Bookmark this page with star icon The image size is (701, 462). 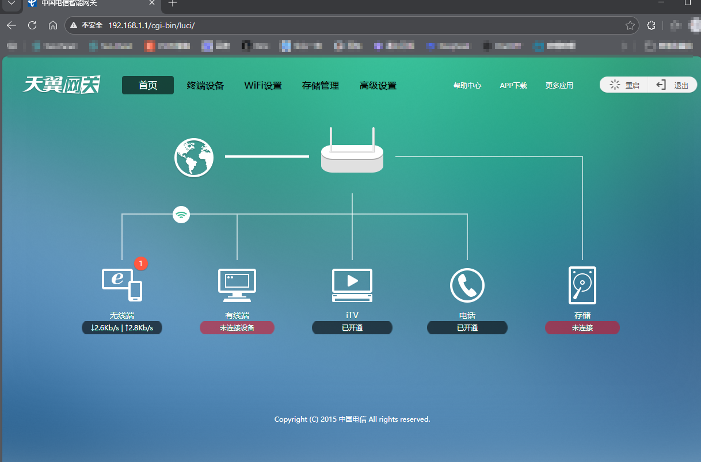coord(630,25)
